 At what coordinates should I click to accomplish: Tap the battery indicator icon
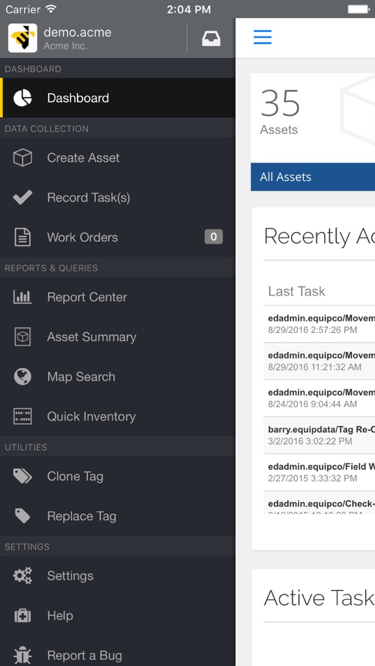[x=359, y=9]
